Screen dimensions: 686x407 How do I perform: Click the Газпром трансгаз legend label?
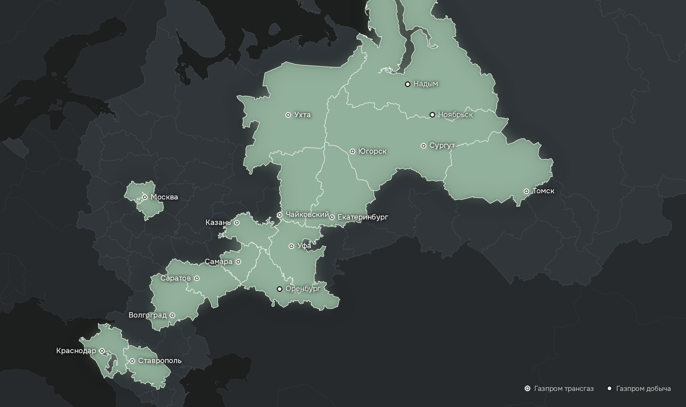pyautogui.click(x=564, y=389)
